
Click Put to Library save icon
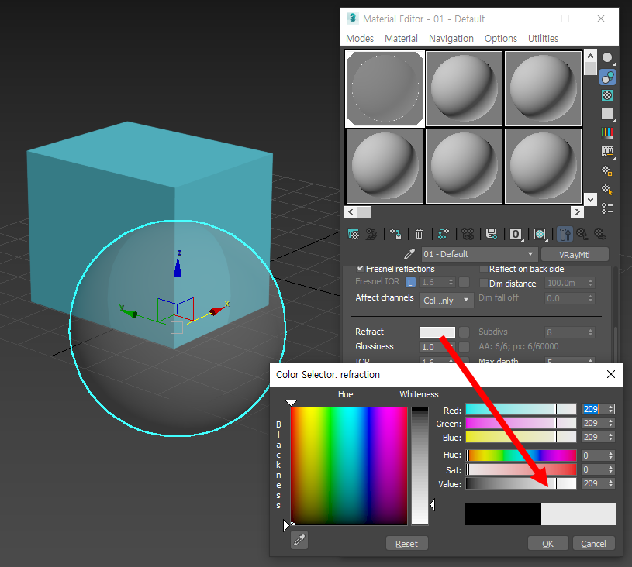[x=492, y=234]
